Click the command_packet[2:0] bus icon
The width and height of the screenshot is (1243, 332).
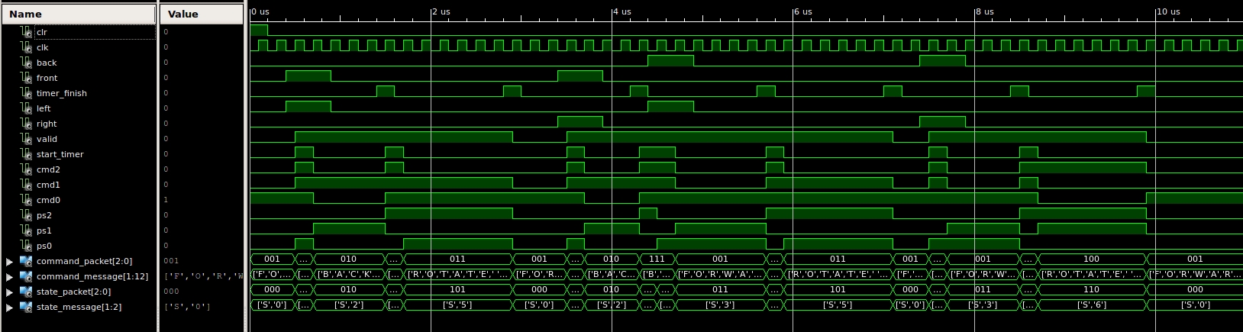click(26, 261)
